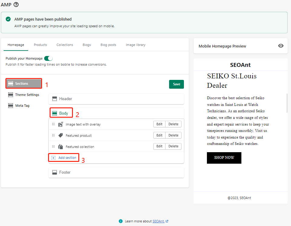The width and height of the screenshot is (291, 226).
Task: Open the Image library tab
Action: click(x=136, y=45)
